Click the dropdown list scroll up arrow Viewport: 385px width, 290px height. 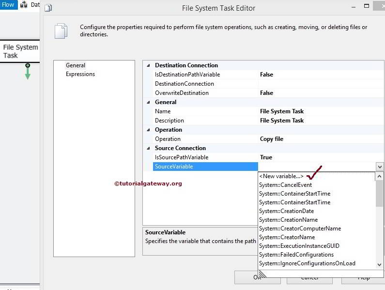tap(379, 176)
